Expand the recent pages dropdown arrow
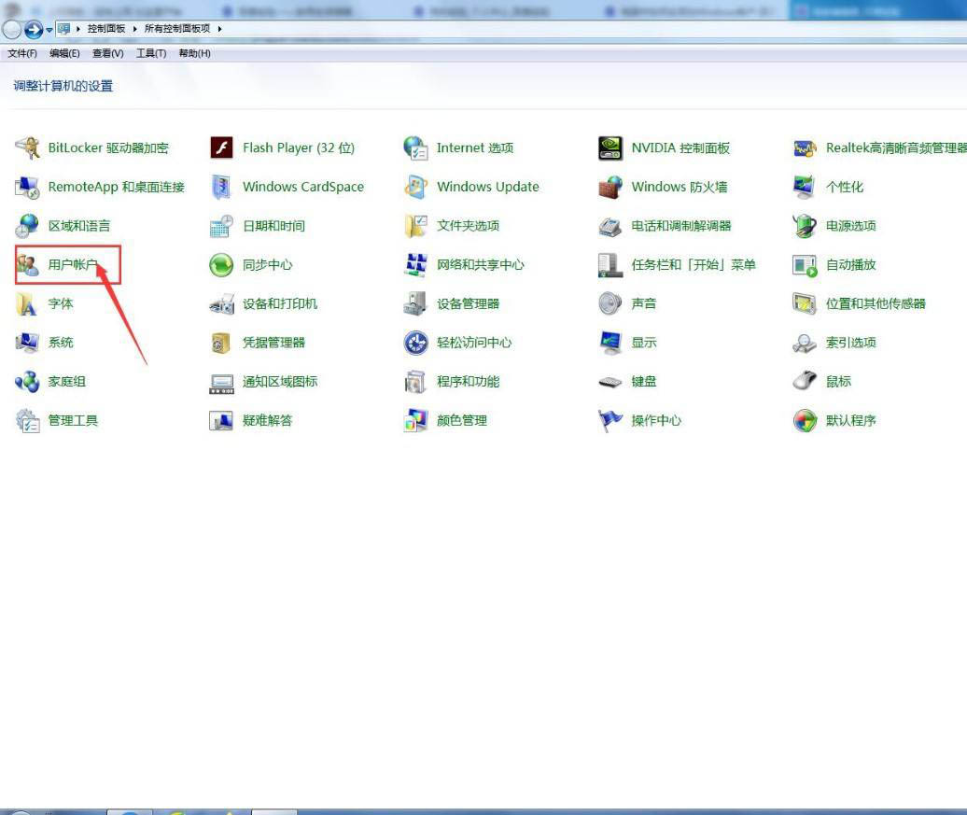This screenshot has width=967, height=815. coord(49,30)
